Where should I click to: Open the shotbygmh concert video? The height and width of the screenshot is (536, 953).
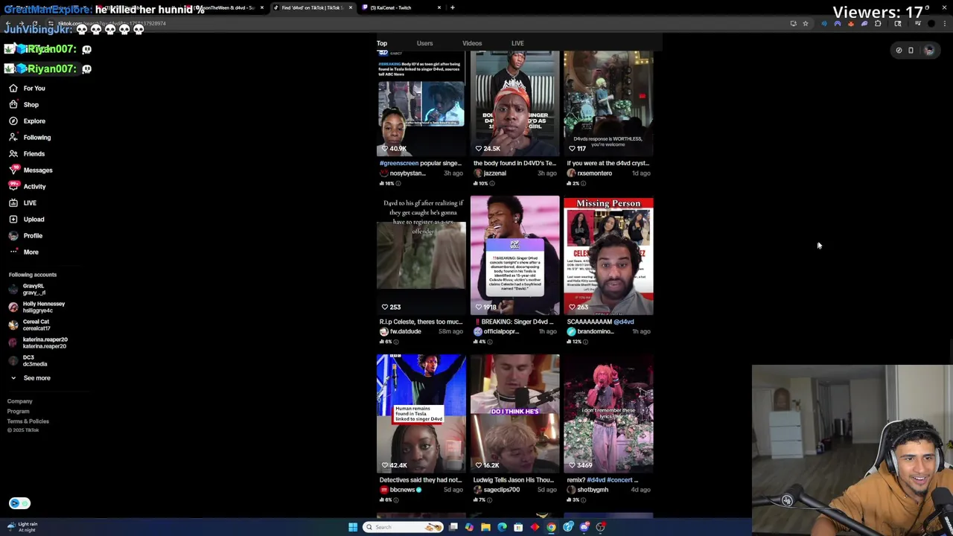tap(608, 414)
